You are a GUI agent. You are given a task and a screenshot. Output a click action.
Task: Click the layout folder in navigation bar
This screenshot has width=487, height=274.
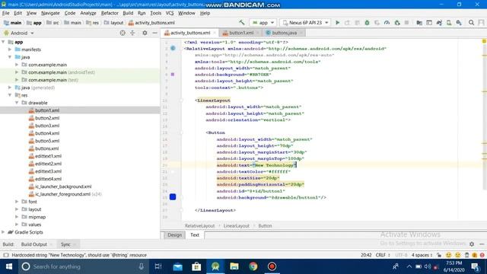[113, 23]
